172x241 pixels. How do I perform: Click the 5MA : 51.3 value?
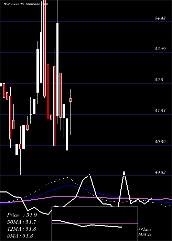(20, 235)
